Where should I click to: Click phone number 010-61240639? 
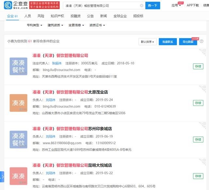(x=105, y=106)
